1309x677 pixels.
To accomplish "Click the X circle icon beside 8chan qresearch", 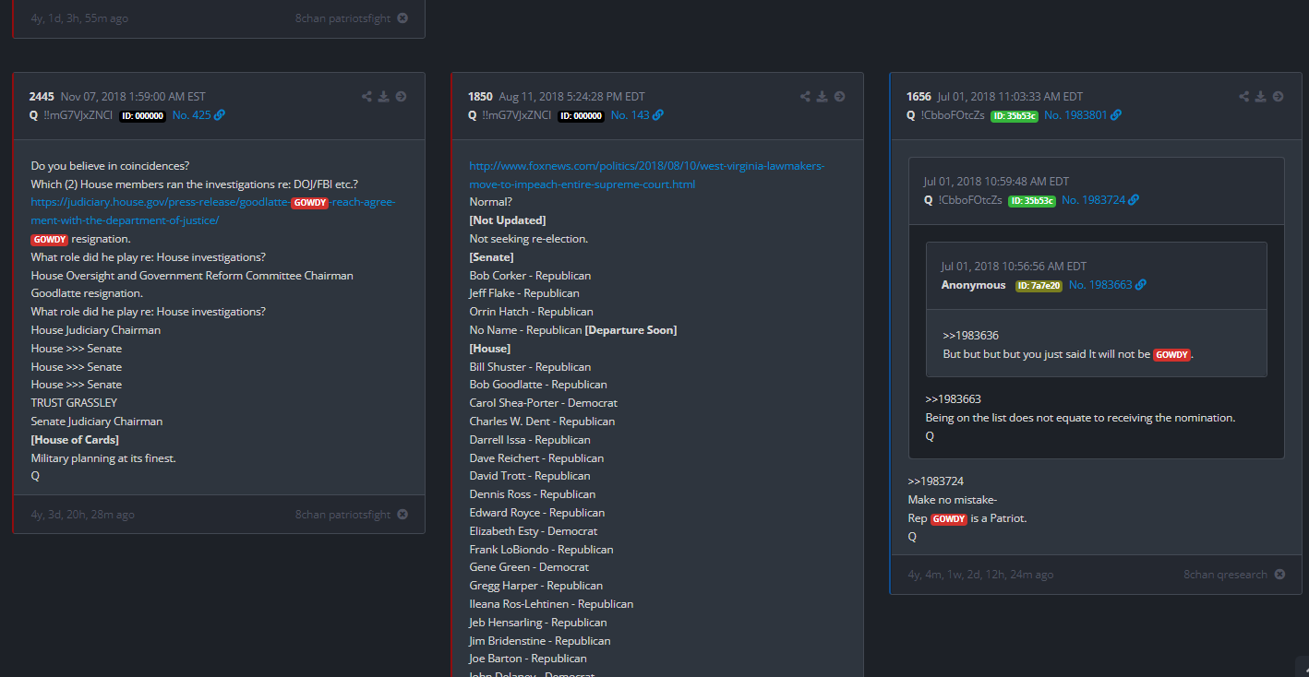I will pos(1279,575).
